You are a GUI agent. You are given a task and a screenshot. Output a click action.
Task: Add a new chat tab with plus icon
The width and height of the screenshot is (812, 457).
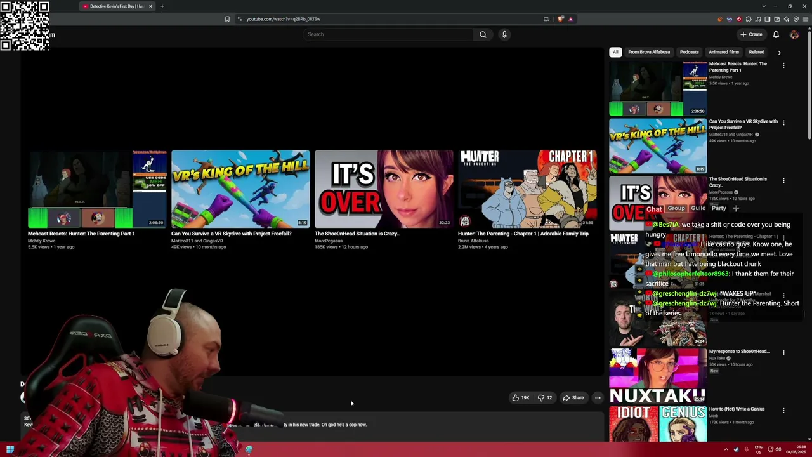[736, 208]
